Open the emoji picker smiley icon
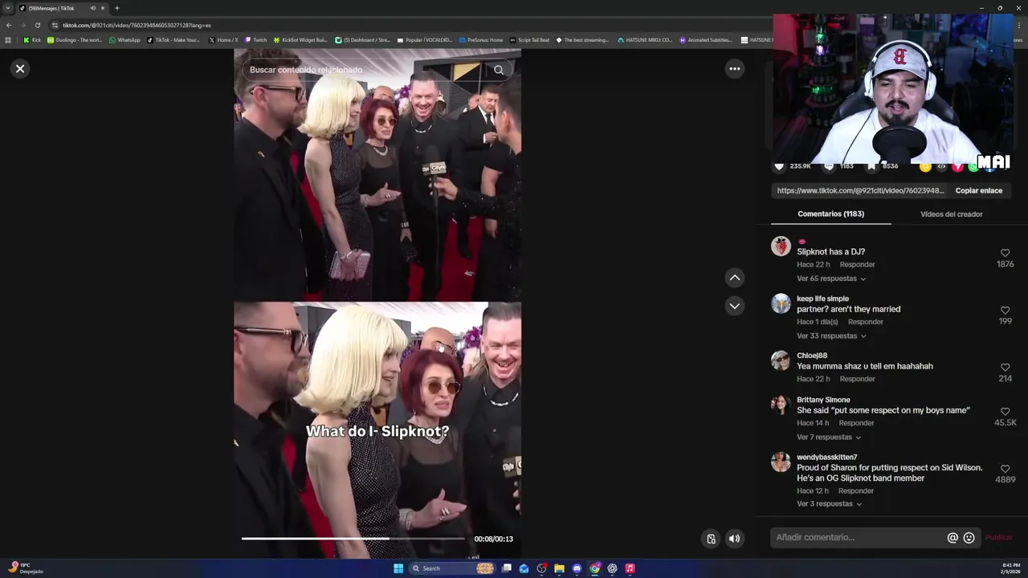The width and height of the screenshot is (1028, 578). [969, 538]
